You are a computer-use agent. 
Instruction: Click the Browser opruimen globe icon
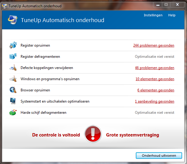[13, 90]
